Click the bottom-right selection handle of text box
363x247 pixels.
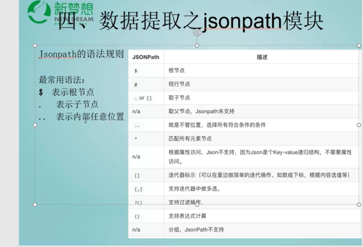tap(359, 205)
